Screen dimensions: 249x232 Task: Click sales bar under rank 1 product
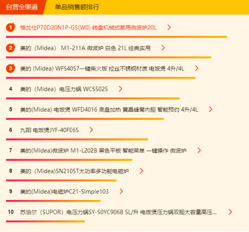click(116, 37)
